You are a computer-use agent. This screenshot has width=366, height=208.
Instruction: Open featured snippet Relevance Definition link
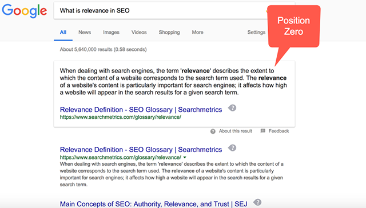click(x=141, y=110)
